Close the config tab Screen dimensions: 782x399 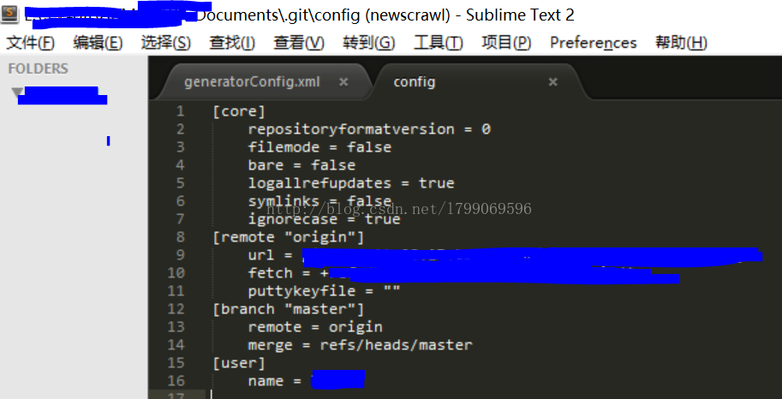coord(552,82)
